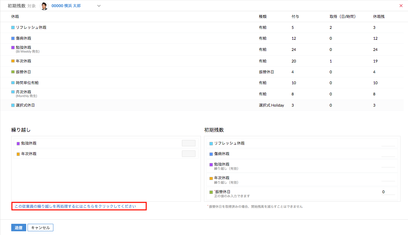
Task: Click the 選択式 Holiday type cell
Action: 271,105
